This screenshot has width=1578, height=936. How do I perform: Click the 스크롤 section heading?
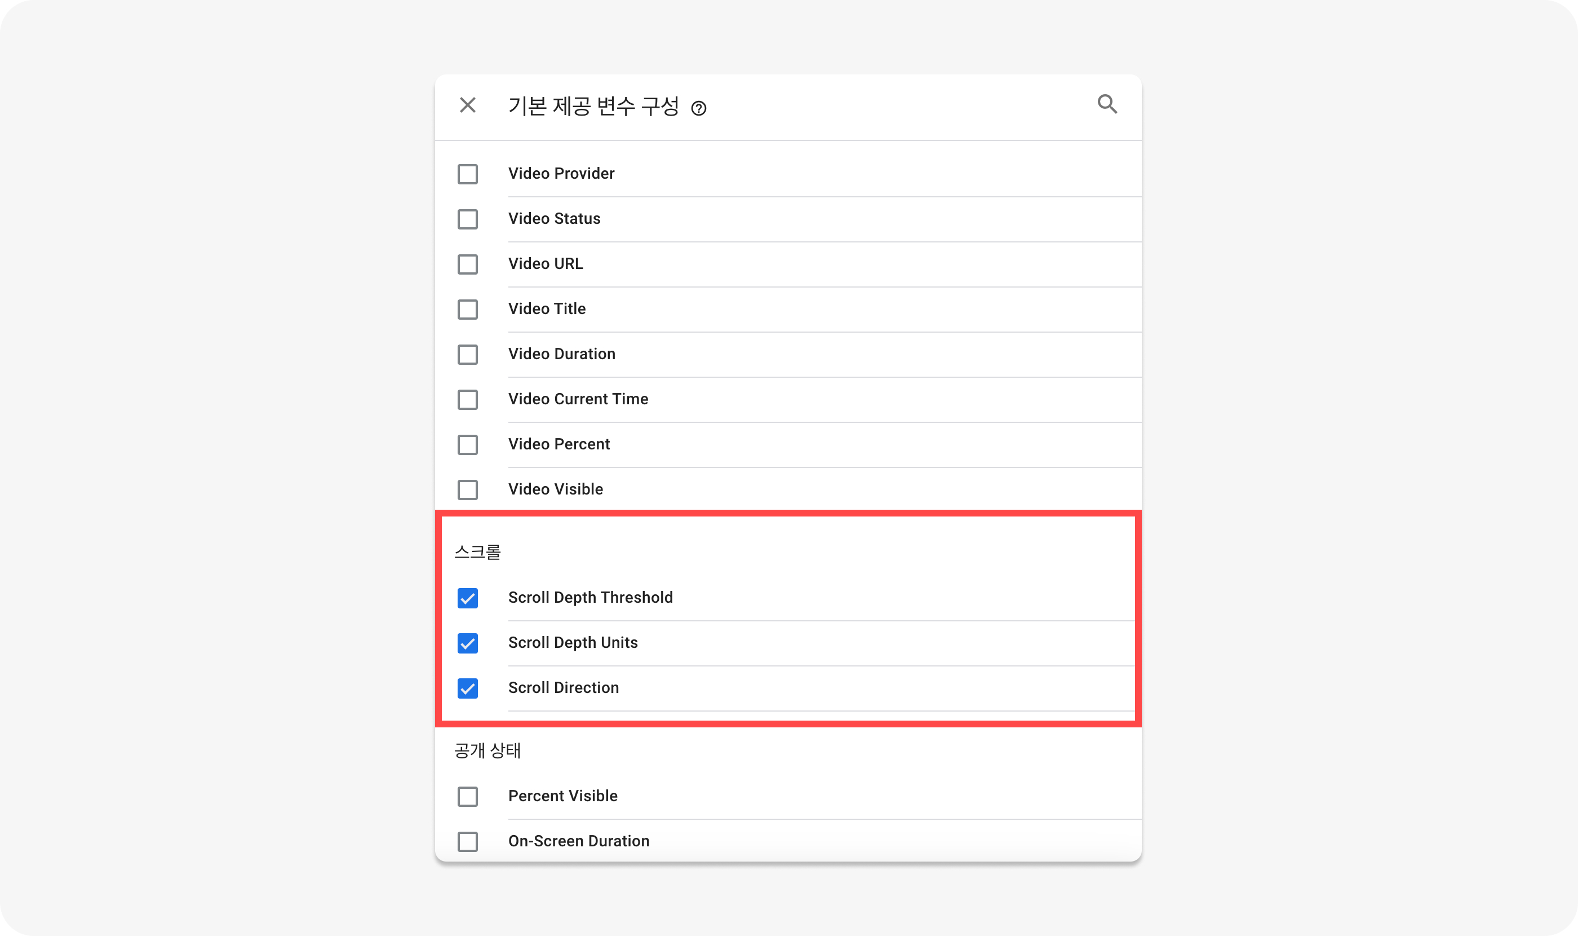tap(477, 552)
